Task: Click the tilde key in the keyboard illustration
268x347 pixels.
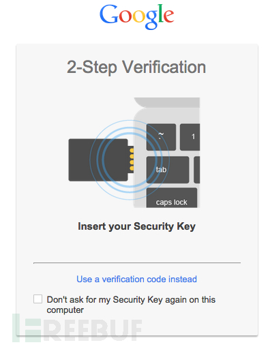Action: 161,137
